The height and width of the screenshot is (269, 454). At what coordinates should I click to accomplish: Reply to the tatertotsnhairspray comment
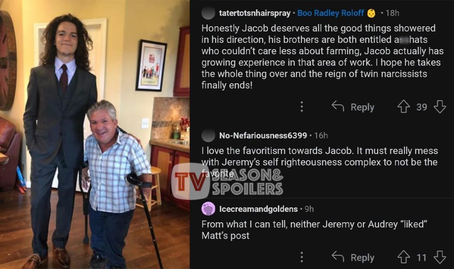click(362, 107)
